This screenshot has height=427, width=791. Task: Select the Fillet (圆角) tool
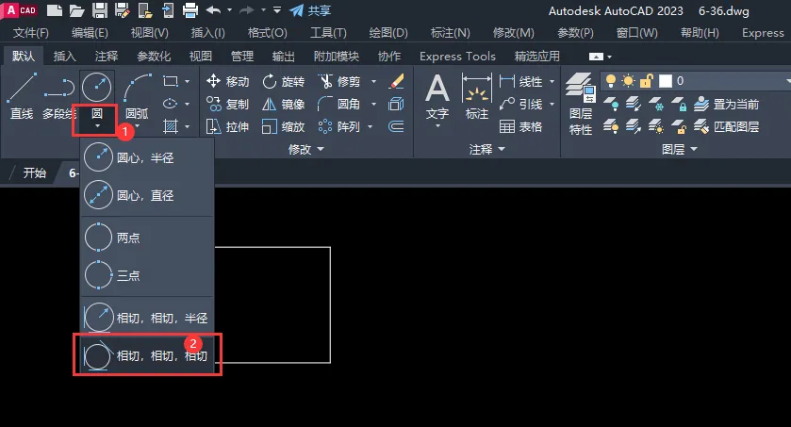tap(339, 104)
